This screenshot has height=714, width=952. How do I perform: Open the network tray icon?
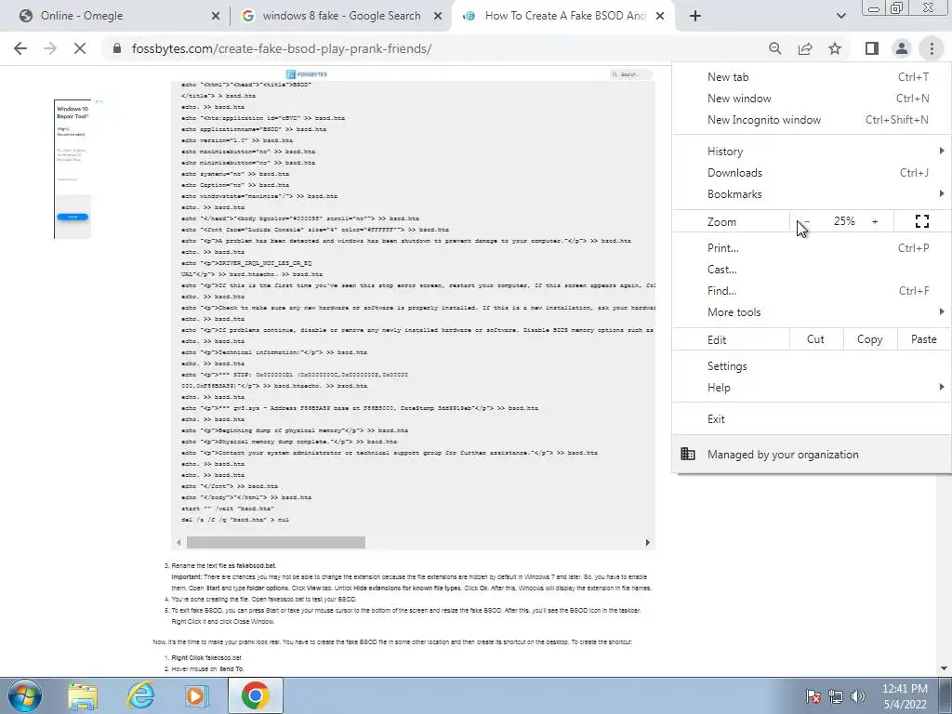(836, 696)
